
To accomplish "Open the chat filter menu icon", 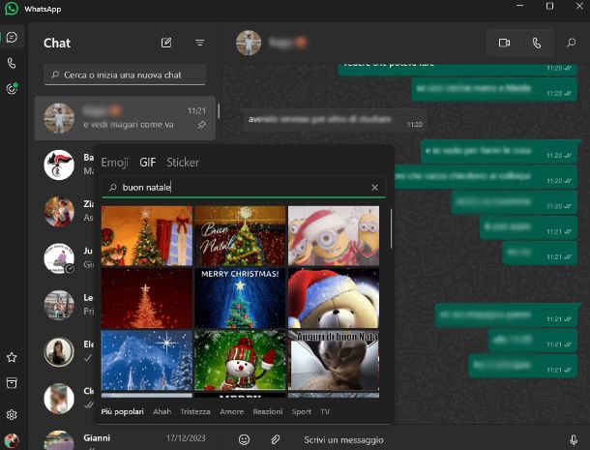I will pos(200,43).
